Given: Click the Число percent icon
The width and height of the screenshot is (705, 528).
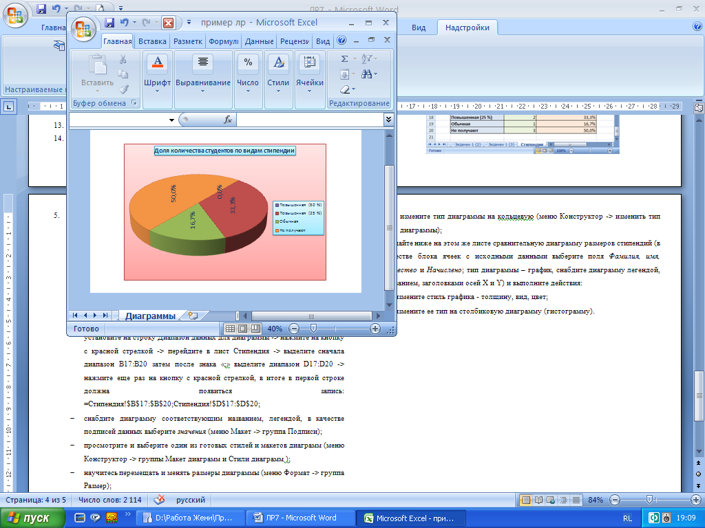Looking at the screenshot, I should 248,63.
